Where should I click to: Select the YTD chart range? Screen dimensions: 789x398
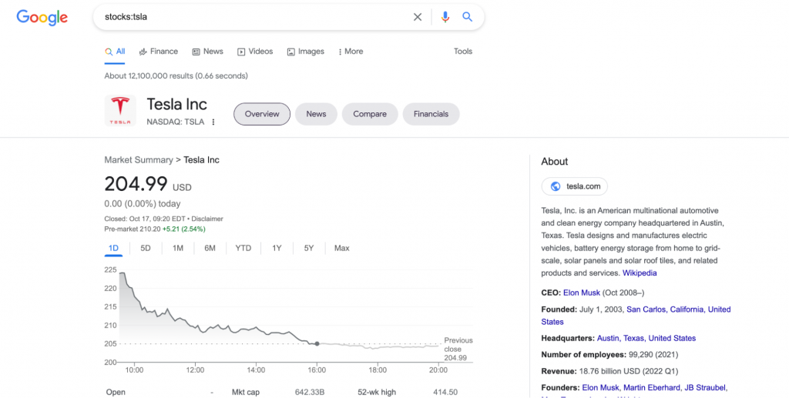[x=243, y=248]
